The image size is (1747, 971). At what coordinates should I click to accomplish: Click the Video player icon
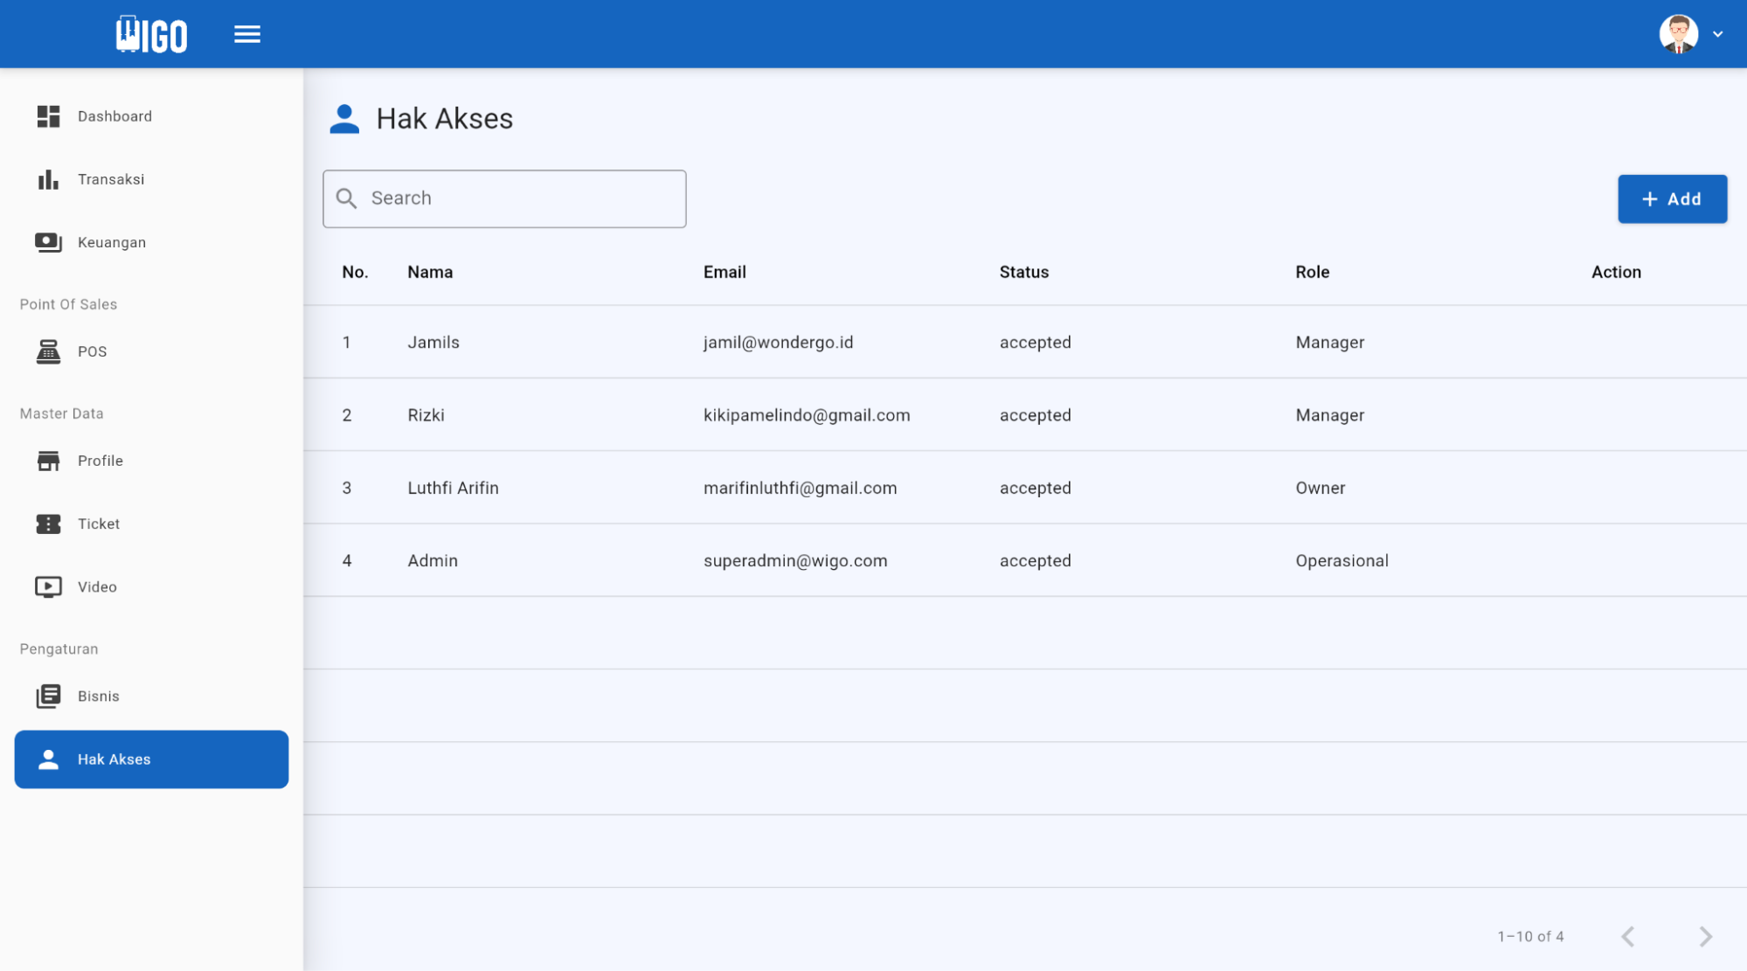pyautogui.click(x=48, y=586)
